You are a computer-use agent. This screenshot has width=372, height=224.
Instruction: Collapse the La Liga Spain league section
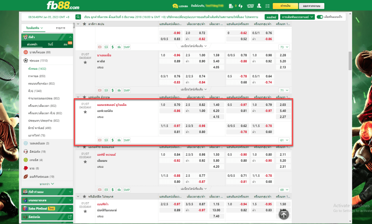coord(78,24)
